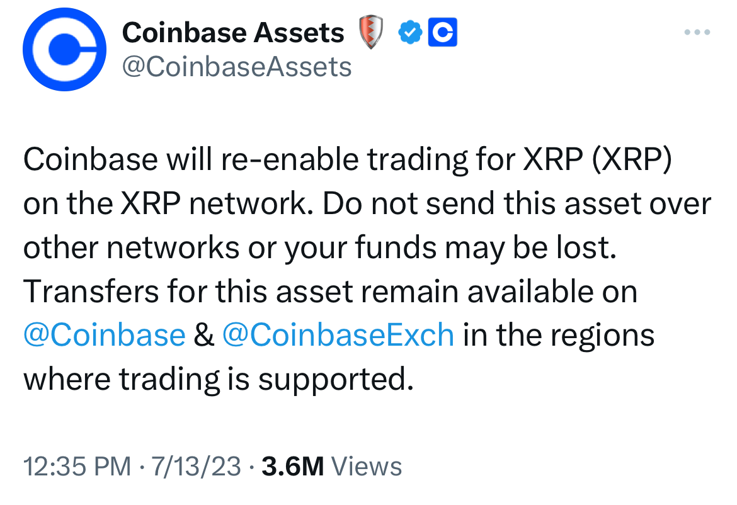Image resolution: width=737 pixels, height=505 pixels.
Task: Click the 12:35 PM timestamp
Action: (x=77, y=467)
